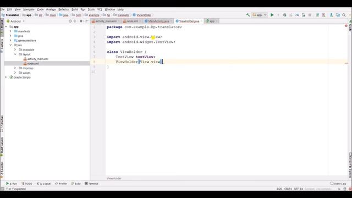The height and width of the screenshot is (198, 352).
Task: Open the Android view selector dropdown
Action: click(16, 21)
